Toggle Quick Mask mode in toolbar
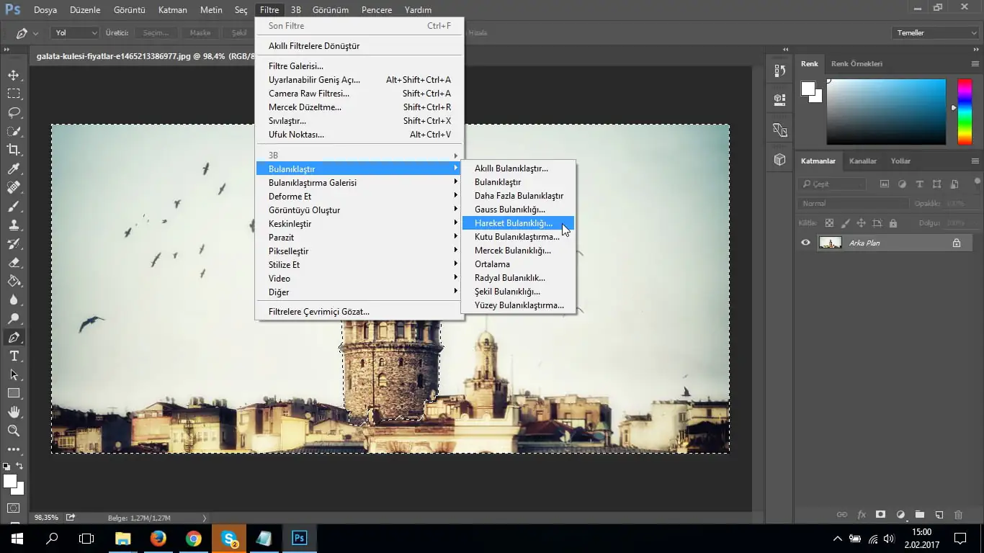This screenshot has width=984, height=553. pos(14,508)
